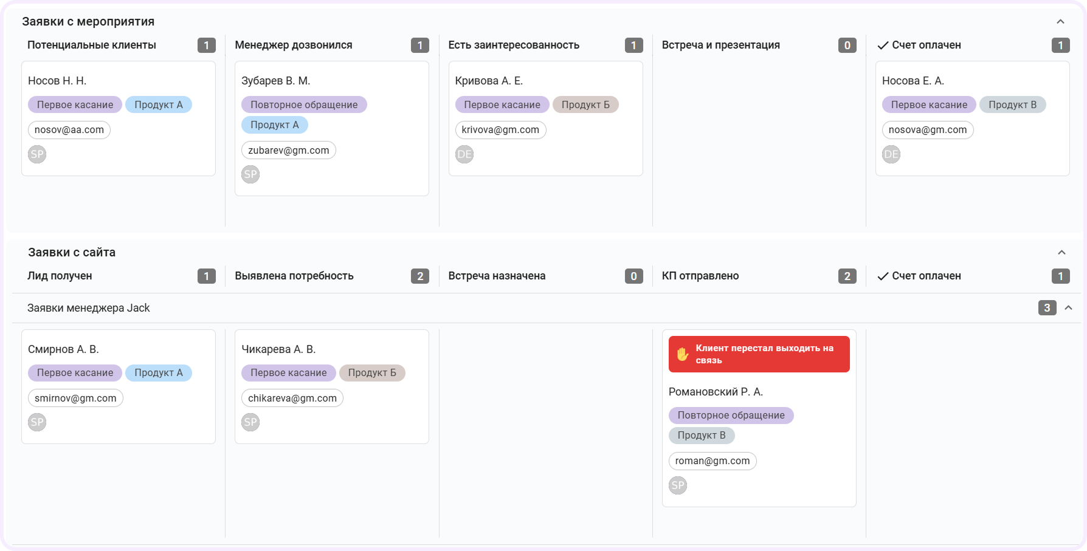Click the blue Продукт А tag on Смирнов card
The height and width of the screenshot is (551, 1087).
pos(159,372)
